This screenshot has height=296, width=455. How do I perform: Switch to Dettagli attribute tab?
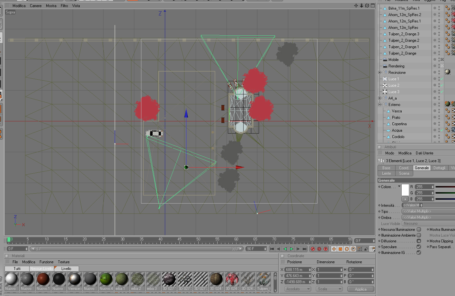tap(439, 168)
